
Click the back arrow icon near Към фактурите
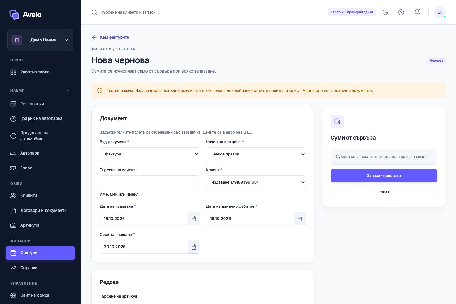(94, 37)
